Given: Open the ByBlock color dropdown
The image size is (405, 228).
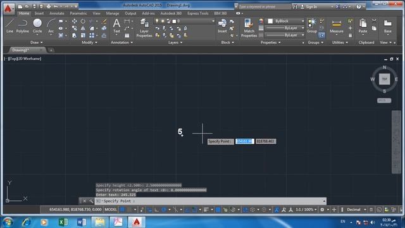Looking at the screenshot, I should click(x=302, y=21).
